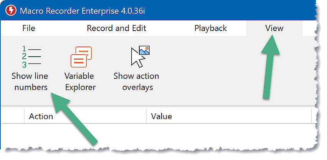Switch to the Record and Edit tab
Image resolution: width=327 pixels, height=160 pixels.
point(116,28)
